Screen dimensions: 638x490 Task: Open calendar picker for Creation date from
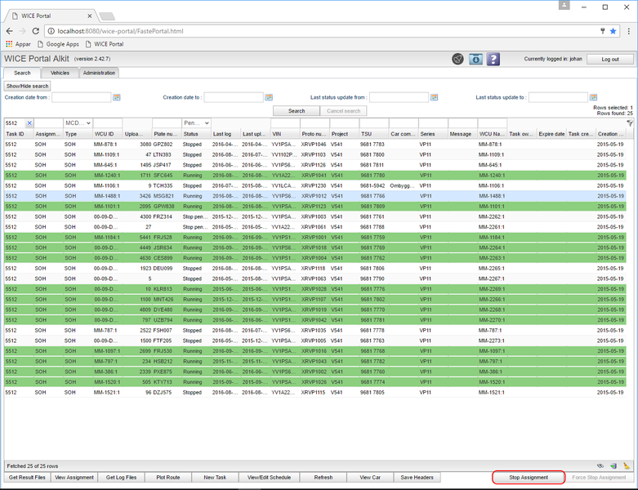(x=117, y=97)
